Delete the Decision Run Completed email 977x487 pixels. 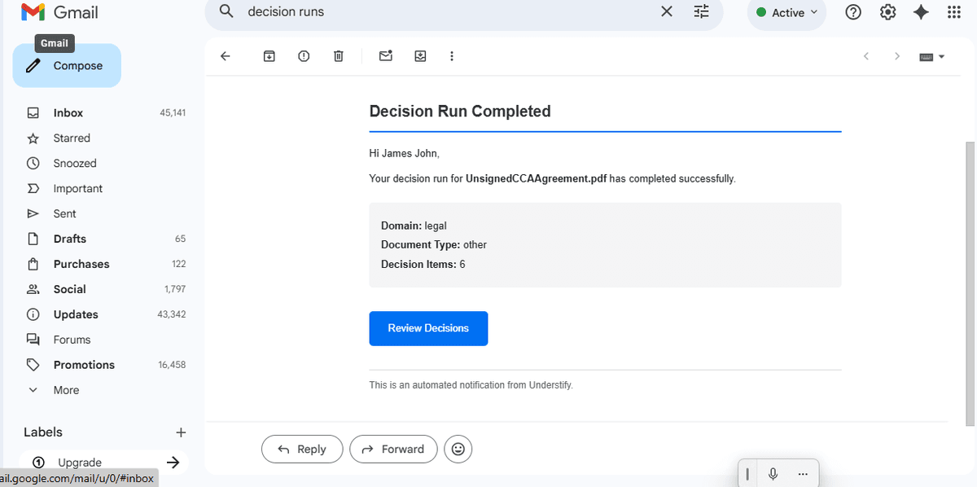[x=338, y=55]
